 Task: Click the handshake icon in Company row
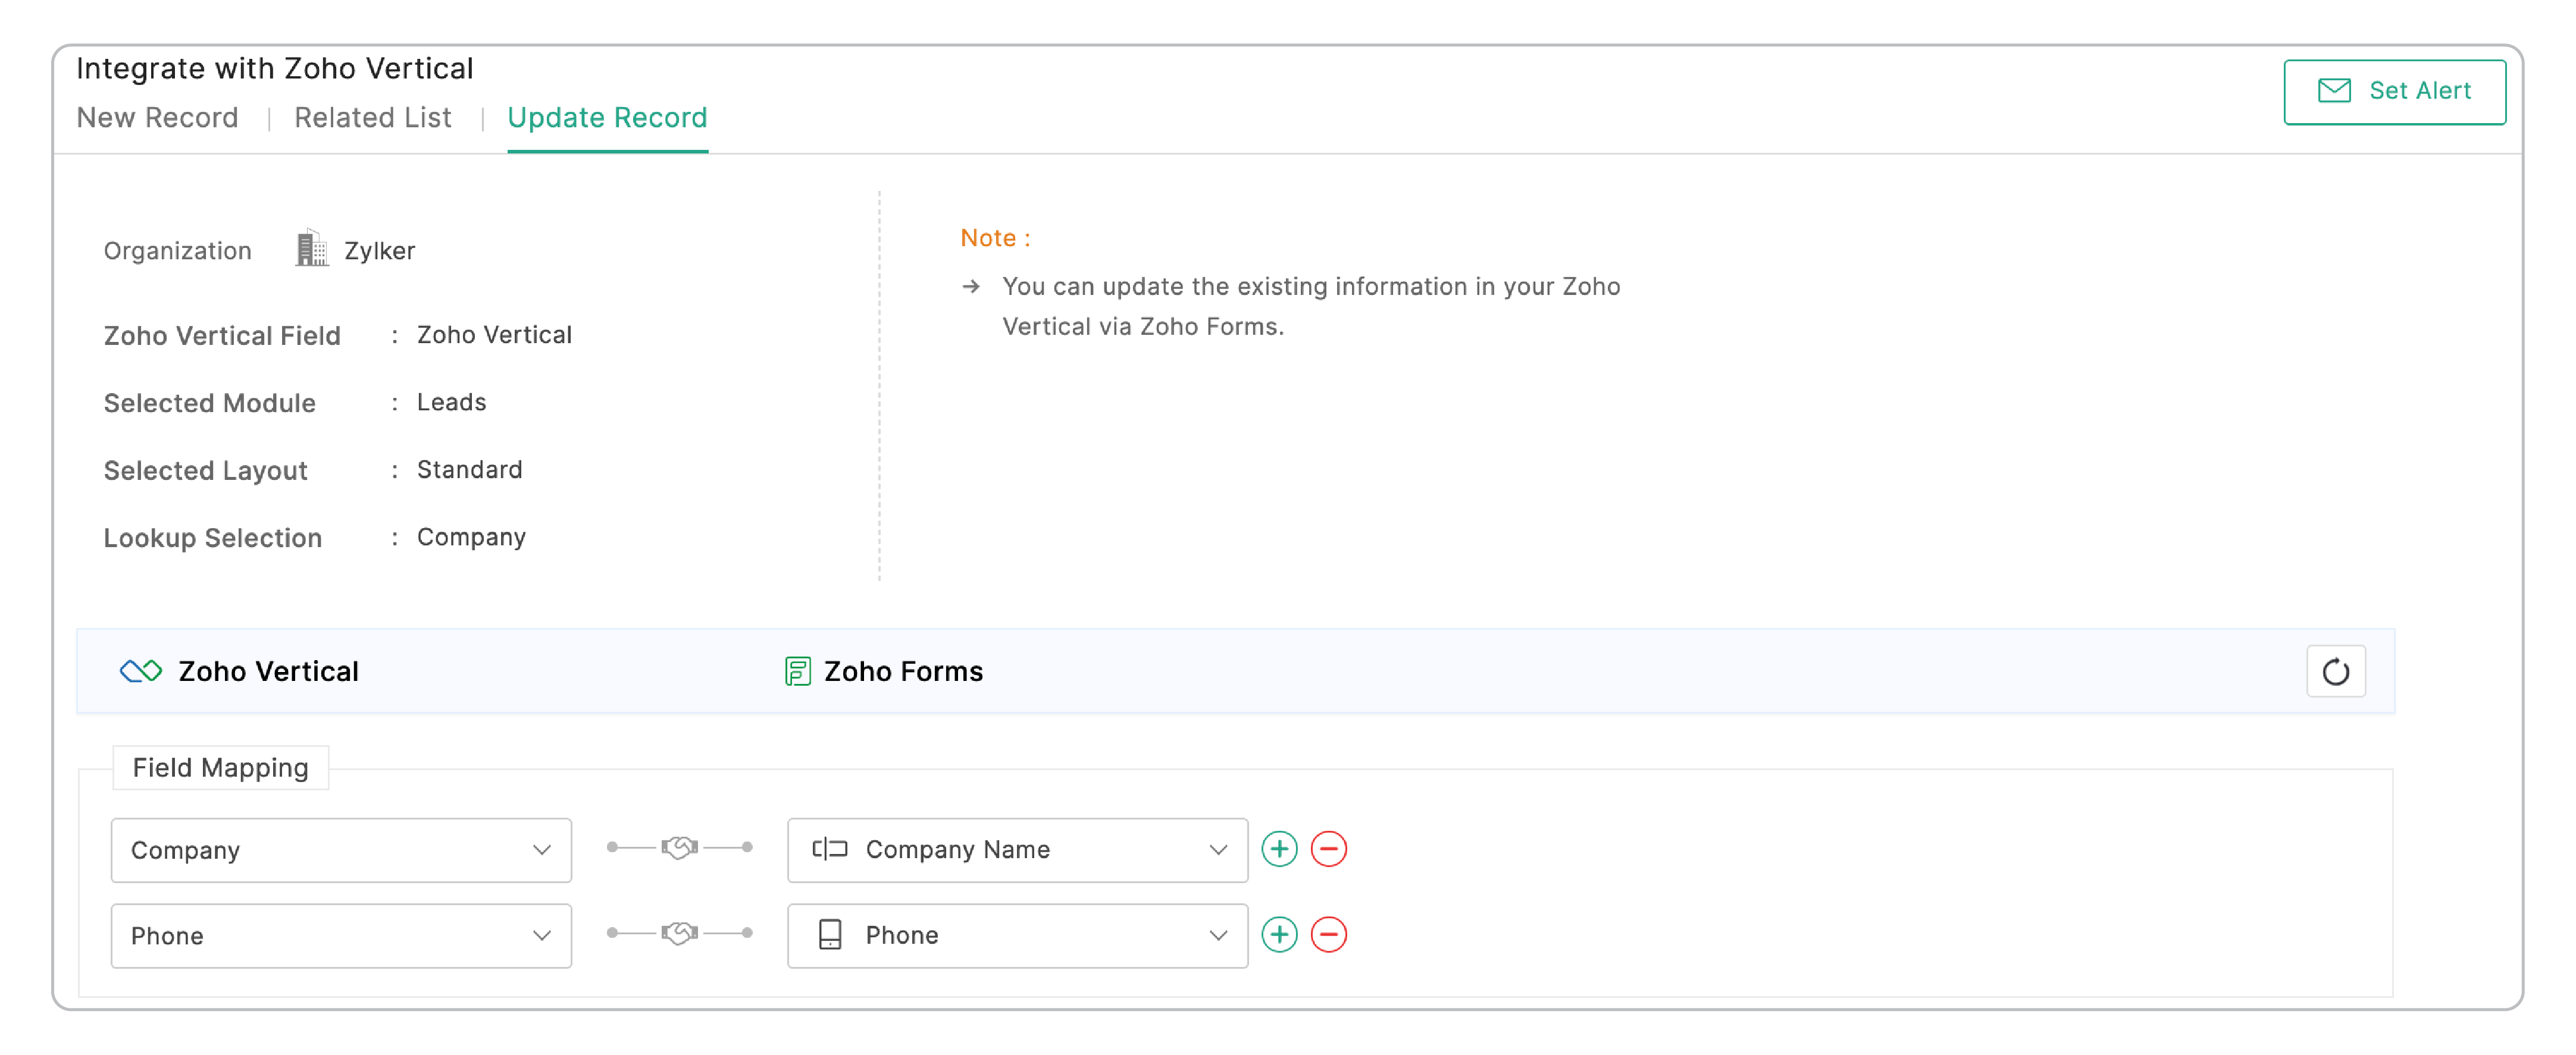(679, 848)
